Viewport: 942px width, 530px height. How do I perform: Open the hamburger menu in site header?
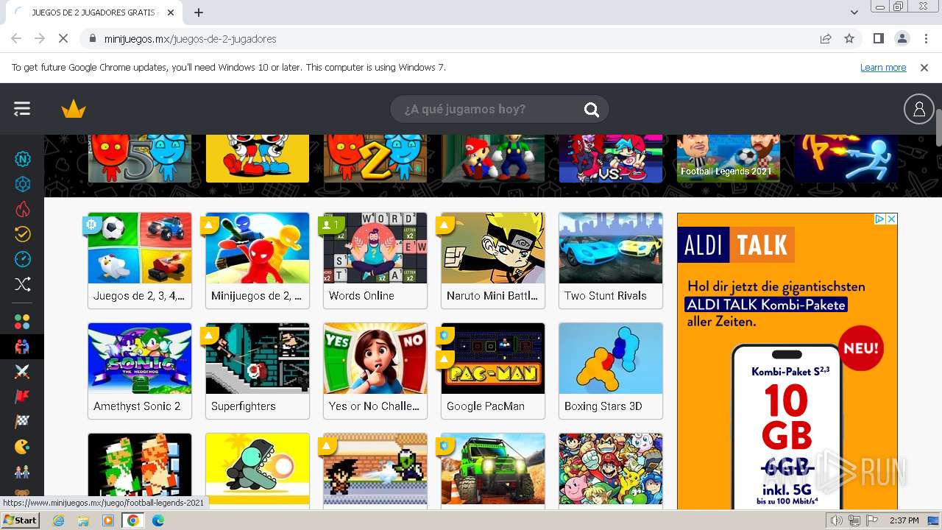[x=22, y=109]
